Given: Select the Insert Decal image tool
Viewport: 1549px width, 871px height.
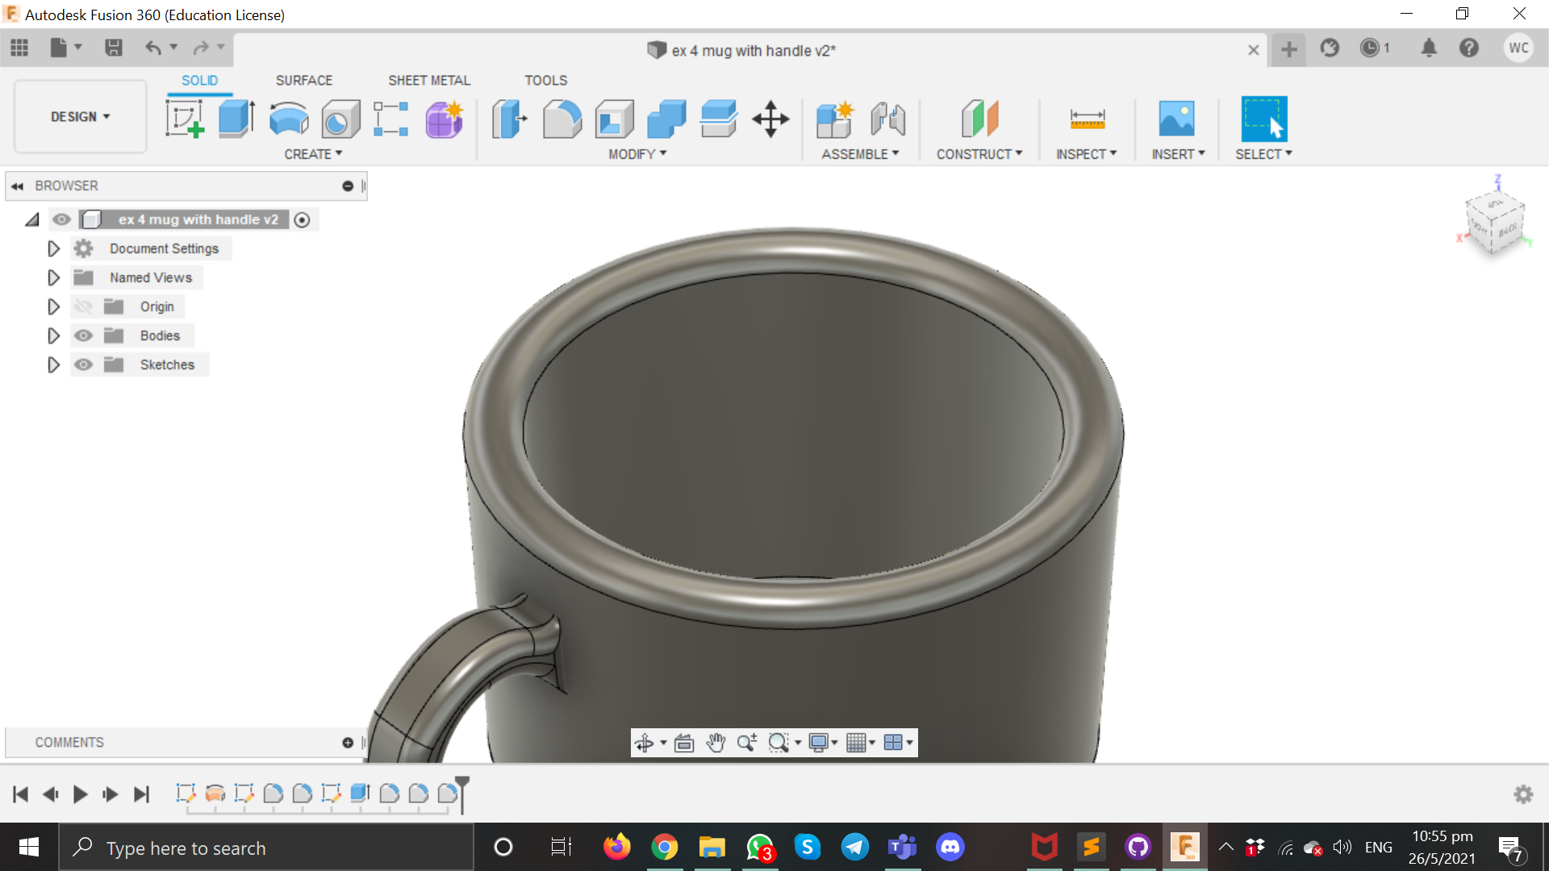Looking at the screenshot, I should pyautogui.click(x=1177, y=119).
